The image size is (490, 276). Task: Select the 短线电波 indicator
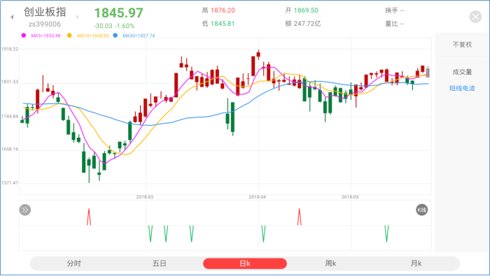(462, 88)
